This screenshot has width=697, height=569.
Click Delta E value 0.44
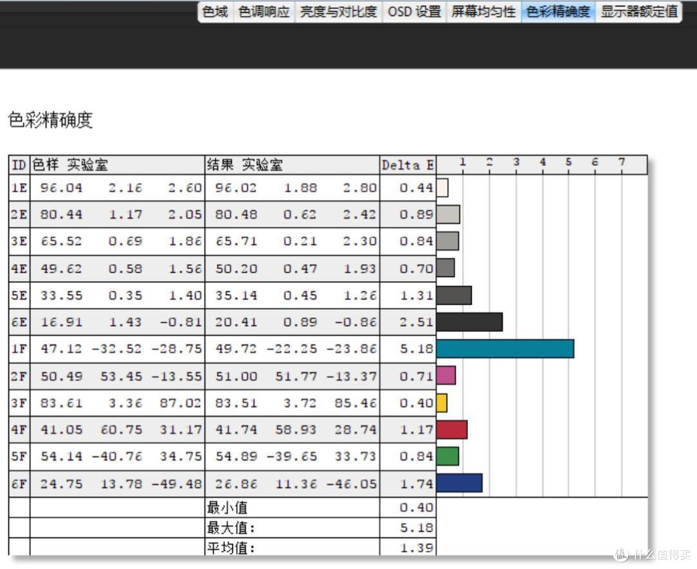tap(416, 188)
